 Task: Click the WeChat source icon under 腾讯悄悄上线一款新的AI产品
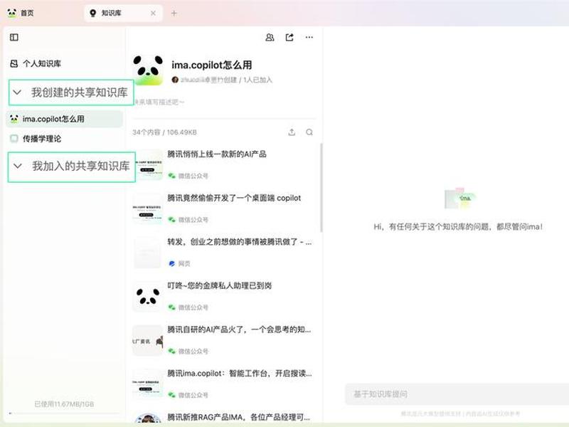[x=171, y=176]
